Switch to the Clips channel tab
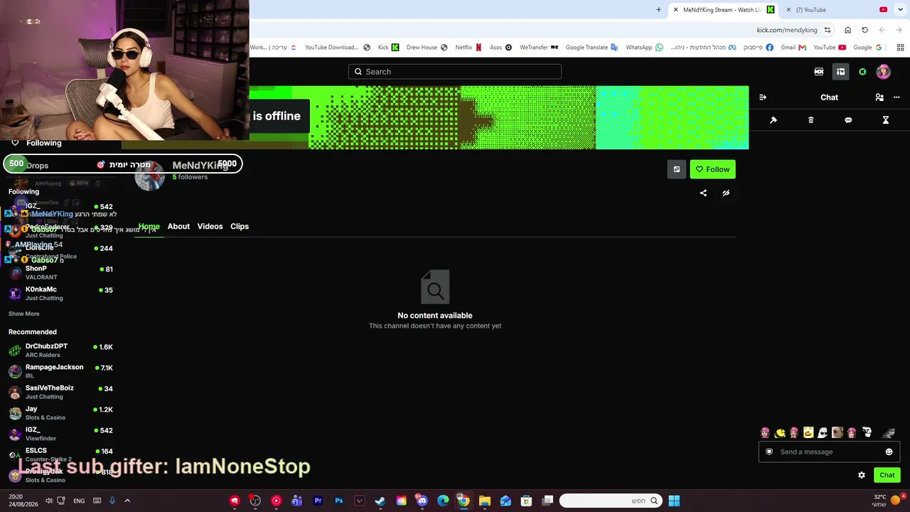Image resolution: width=910 pixels, height=512 pixels. [x=240, y=226]
